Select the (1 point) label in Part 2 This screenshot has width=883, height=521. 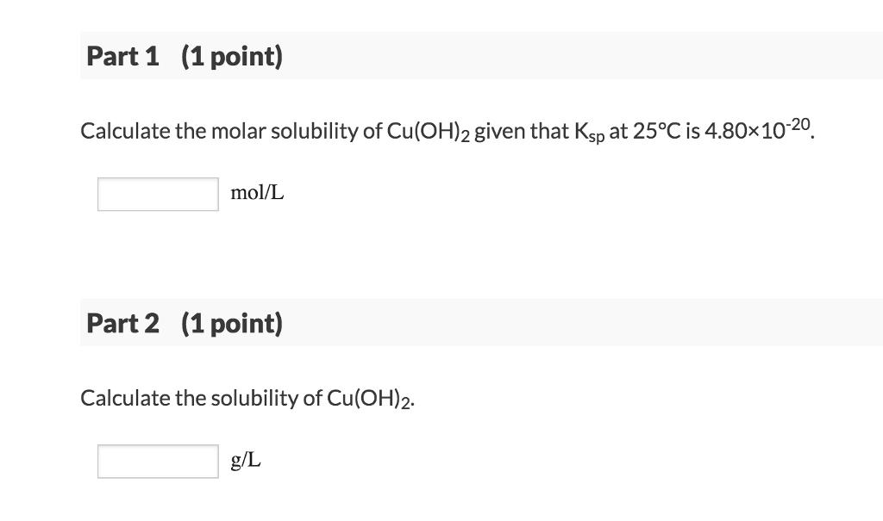pyautogui.click(x=231, y=323)
